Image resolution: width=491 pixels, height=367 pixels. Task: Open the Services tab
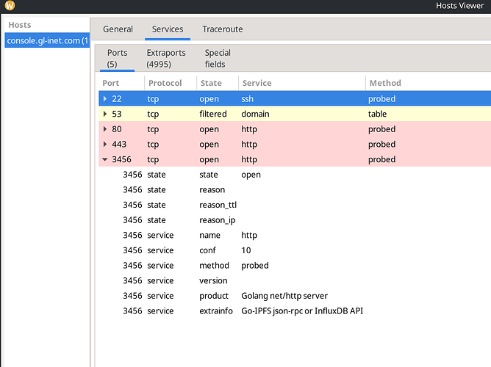(168, 29)
